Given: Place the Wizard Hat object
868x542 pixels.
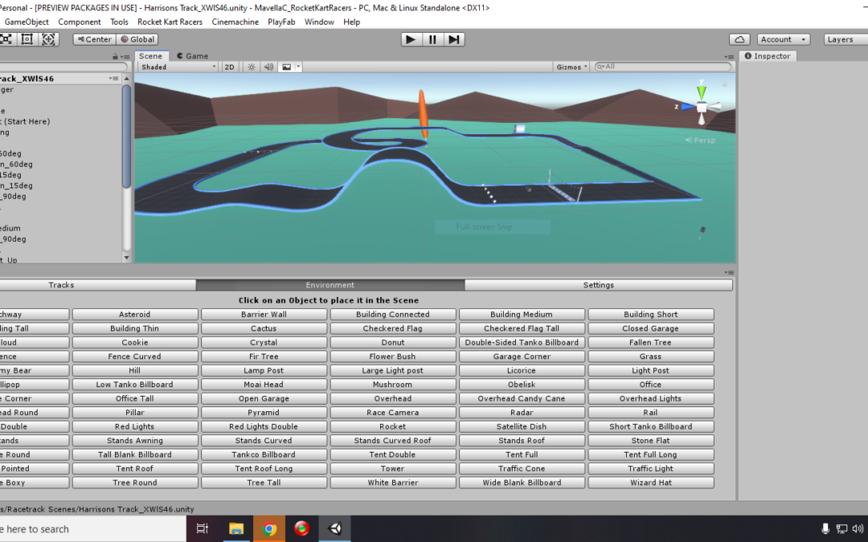Looking at the screenshot, I should tap(650, 483).
